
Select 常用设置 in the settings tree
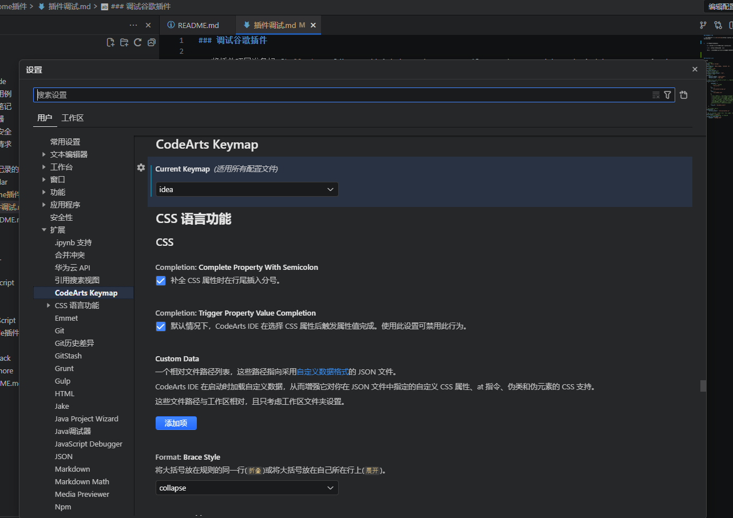[65, 142]
